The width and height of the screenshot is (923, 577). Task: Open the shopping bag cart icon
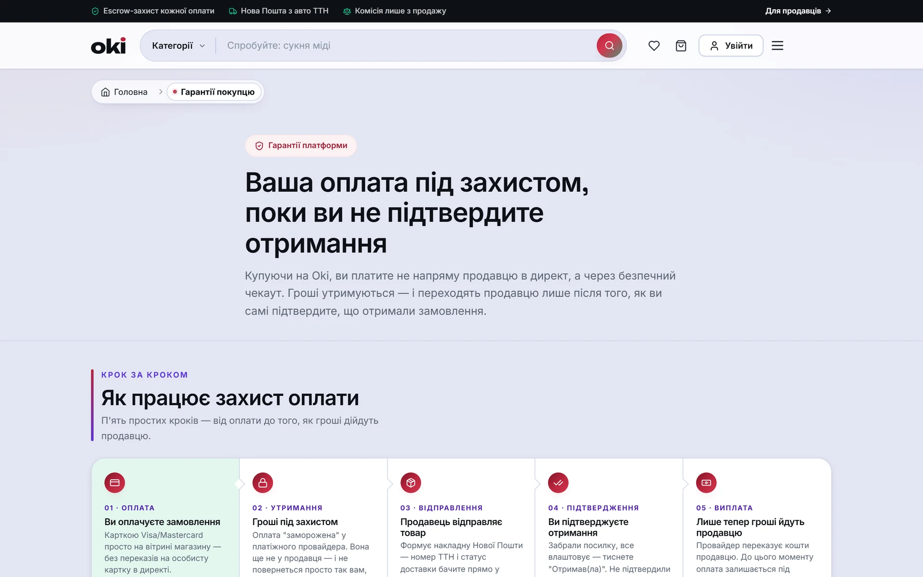tap(681, 46)
